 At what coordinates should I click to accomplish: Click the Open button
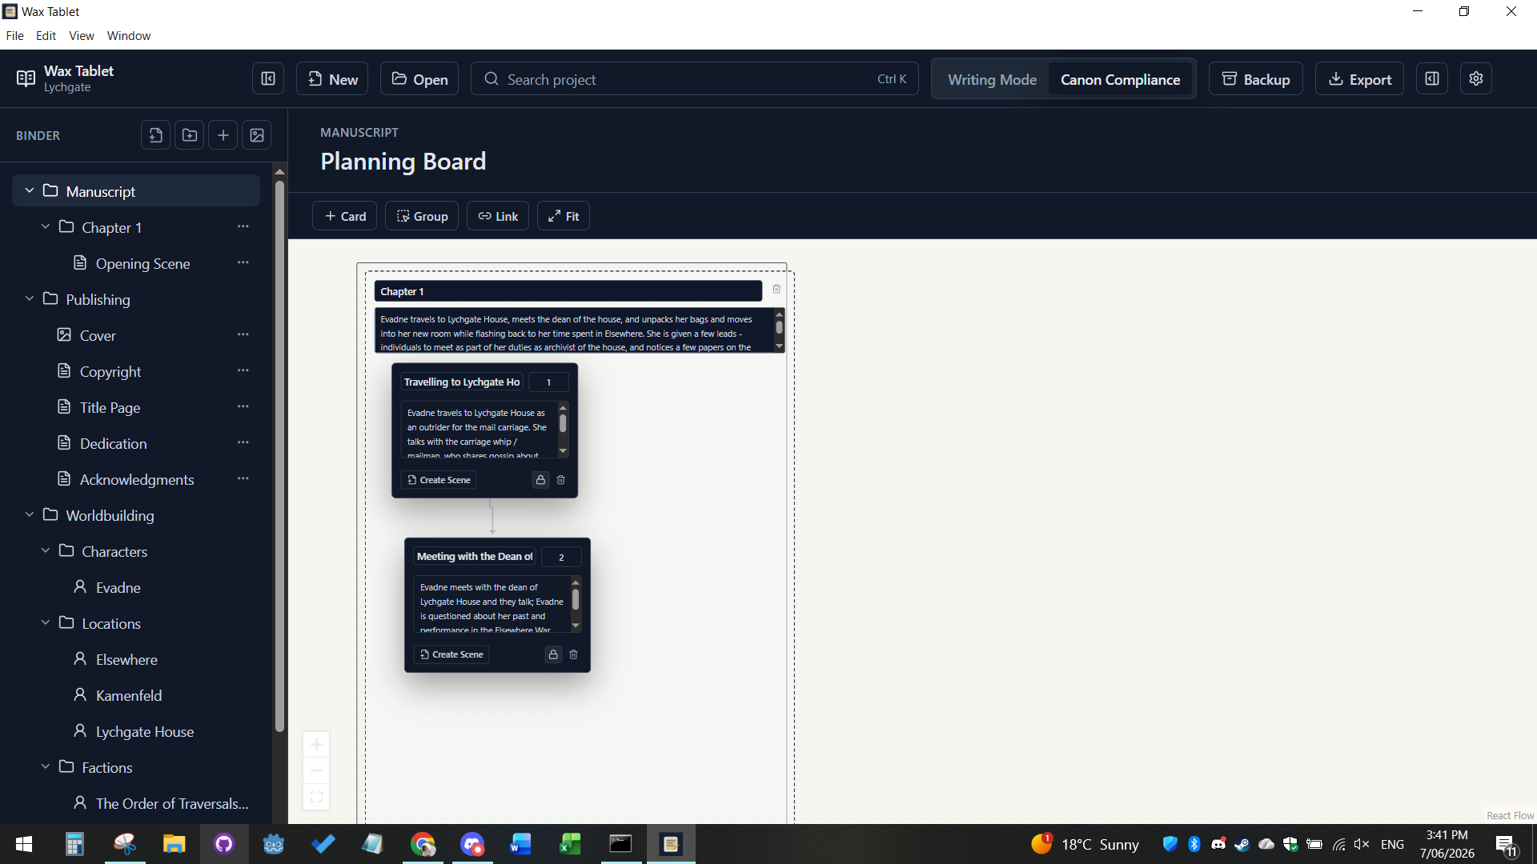(419, 78)
